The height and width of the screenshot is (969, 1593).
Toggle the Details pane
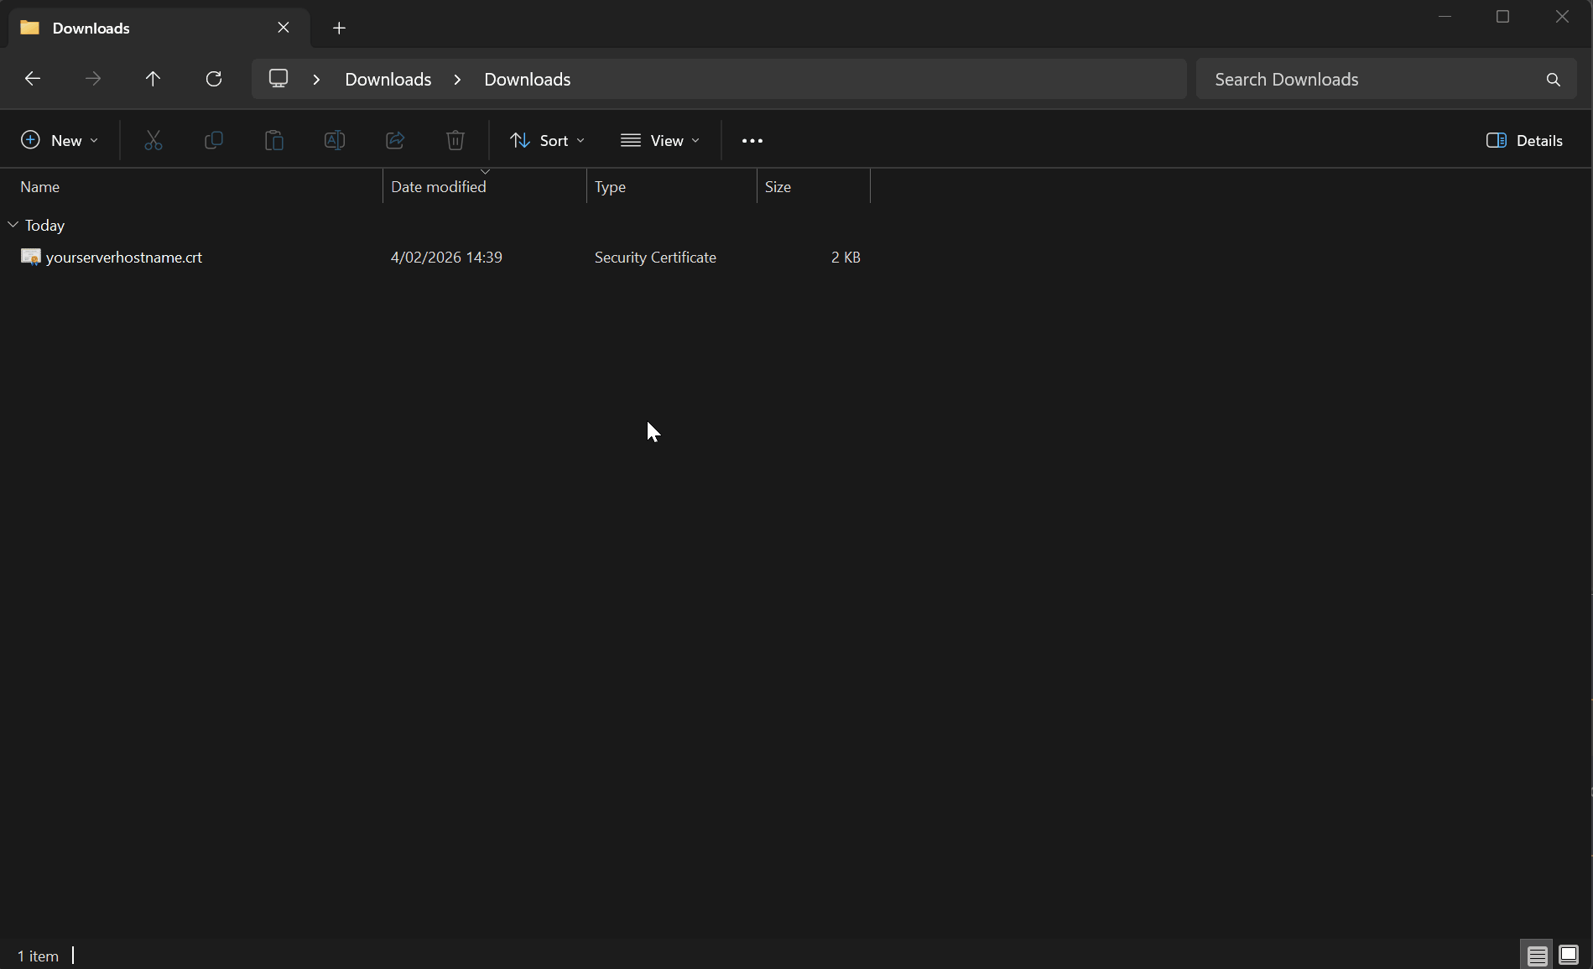coord(1524,140)
